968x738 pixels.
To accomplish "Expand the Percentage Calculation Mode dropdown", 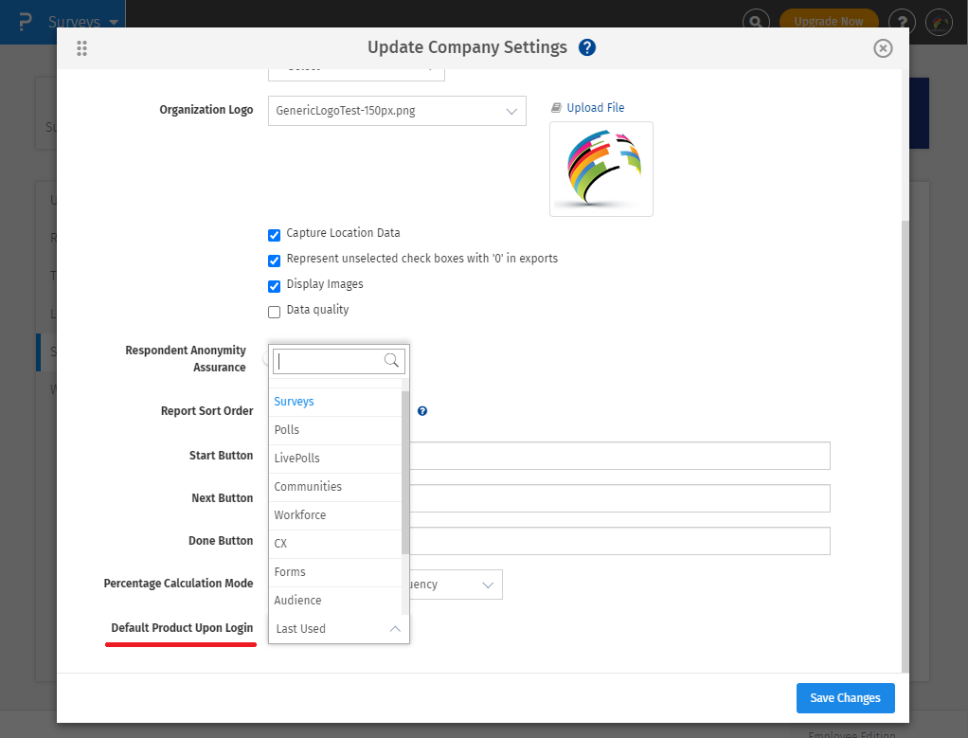I will tap(488, 585).
